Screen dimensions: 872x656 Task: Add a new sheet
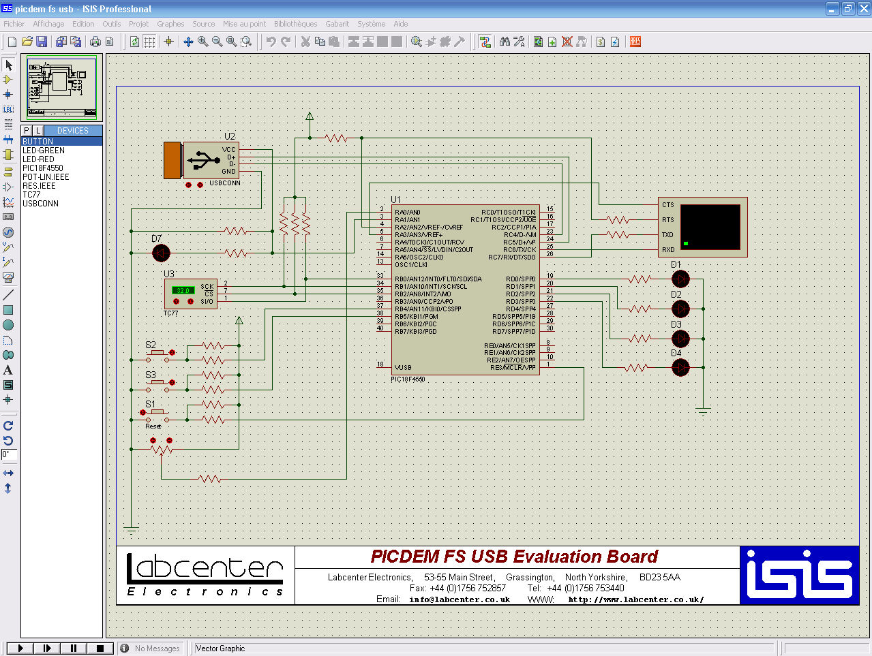552,42
